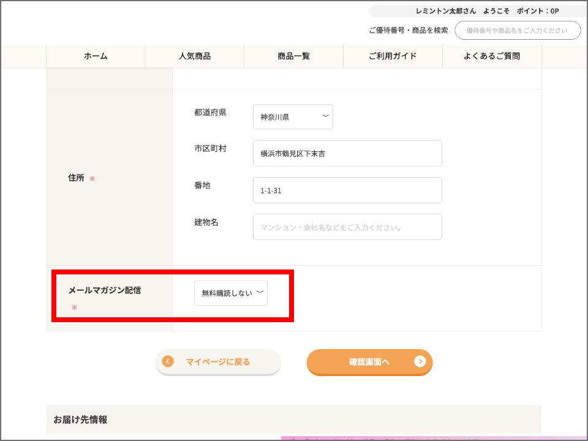Screen dimensions: 588x441
Task: Click the ポイント：0P balance text
Action: pyautogui.click(x=538, y=11)
